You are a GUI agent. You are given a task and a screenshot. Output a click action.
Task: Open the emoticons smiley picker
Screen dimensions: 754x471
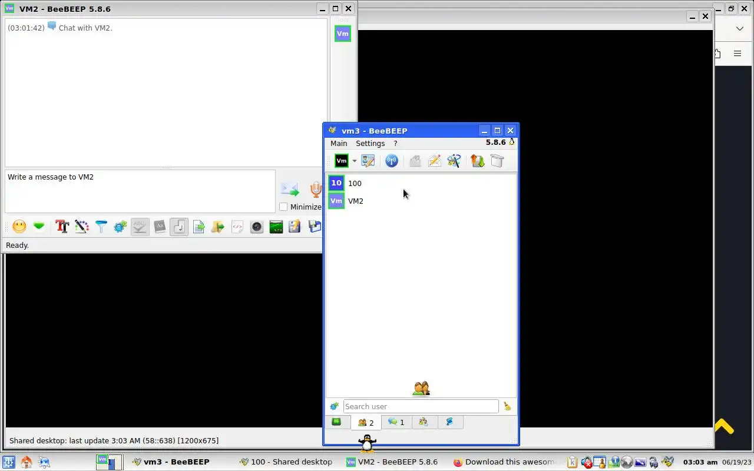coord(19,226)
